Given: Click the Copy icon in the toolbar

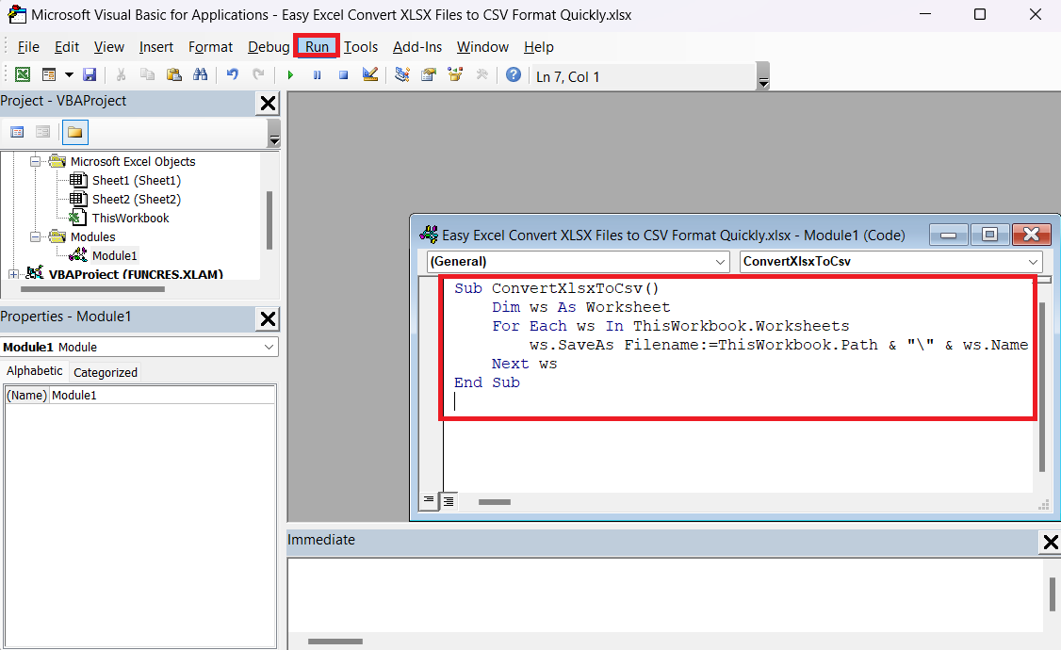Looking at the screenshot, I should click(147, 75).
